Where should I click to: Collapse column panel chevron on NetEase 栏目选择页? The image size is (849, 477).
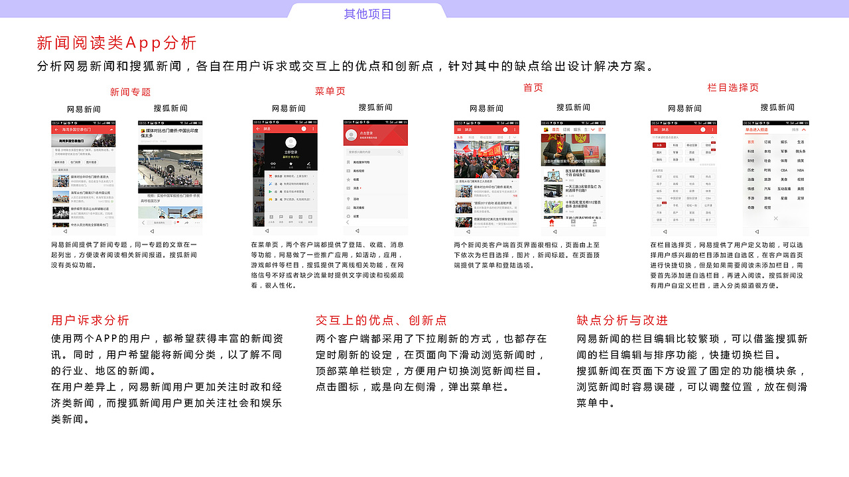(x=712, y=137)
